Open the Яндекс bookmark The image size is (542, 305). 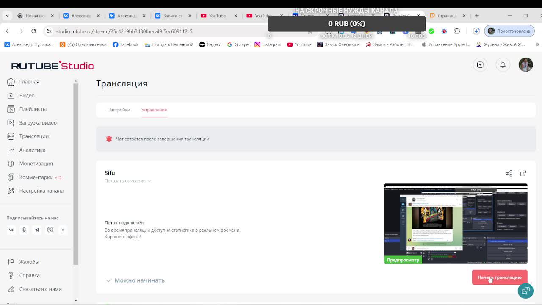point(210,44)
